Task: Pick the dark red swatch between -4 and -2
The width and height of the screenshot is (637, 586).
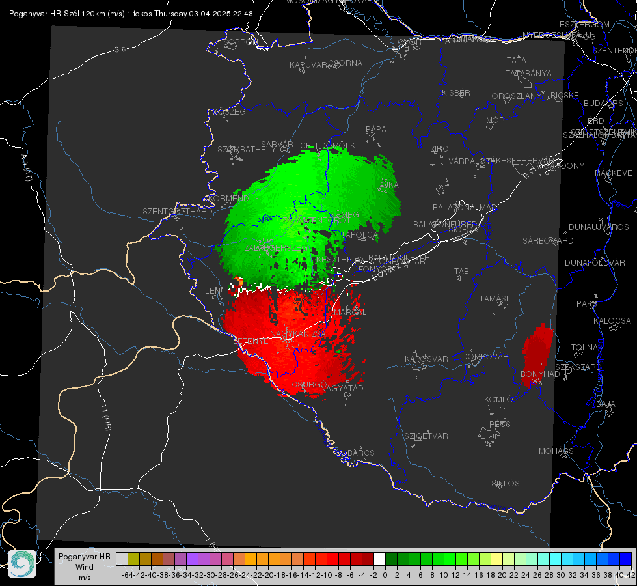Action: click(368, 559)
